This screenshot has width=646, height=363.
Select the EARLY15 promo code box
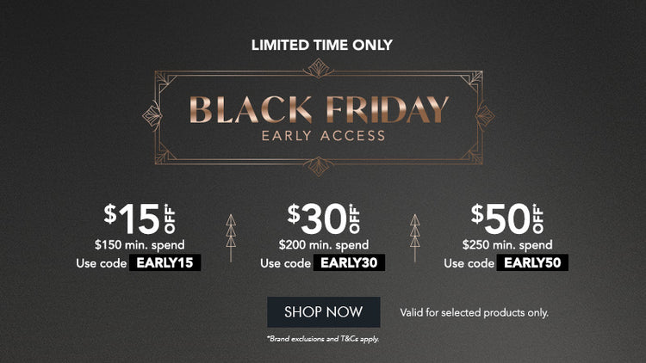click(164, 263)
